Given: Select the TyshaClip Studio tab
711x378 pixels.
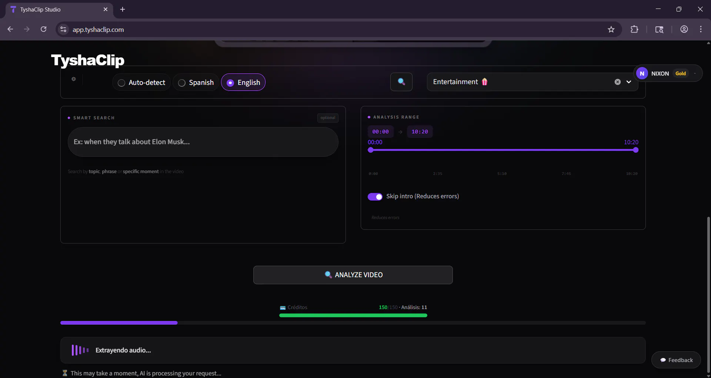Looking at the screenshot, I should (59, 10).
